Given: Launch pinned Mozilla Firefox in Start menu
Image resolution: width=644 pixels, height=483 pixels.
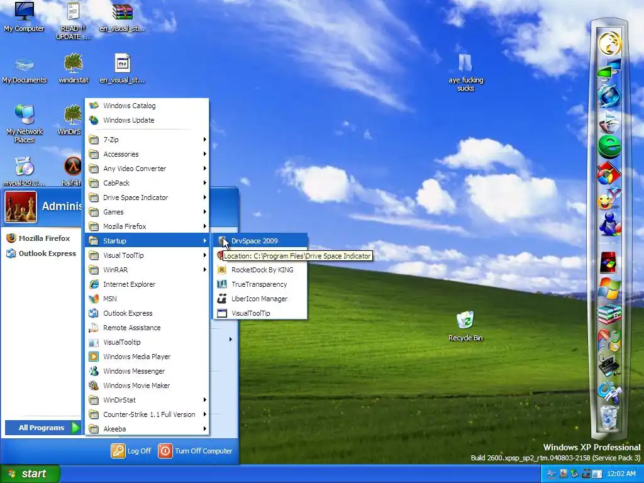Looking at the screenshot, I should [38, 238].
